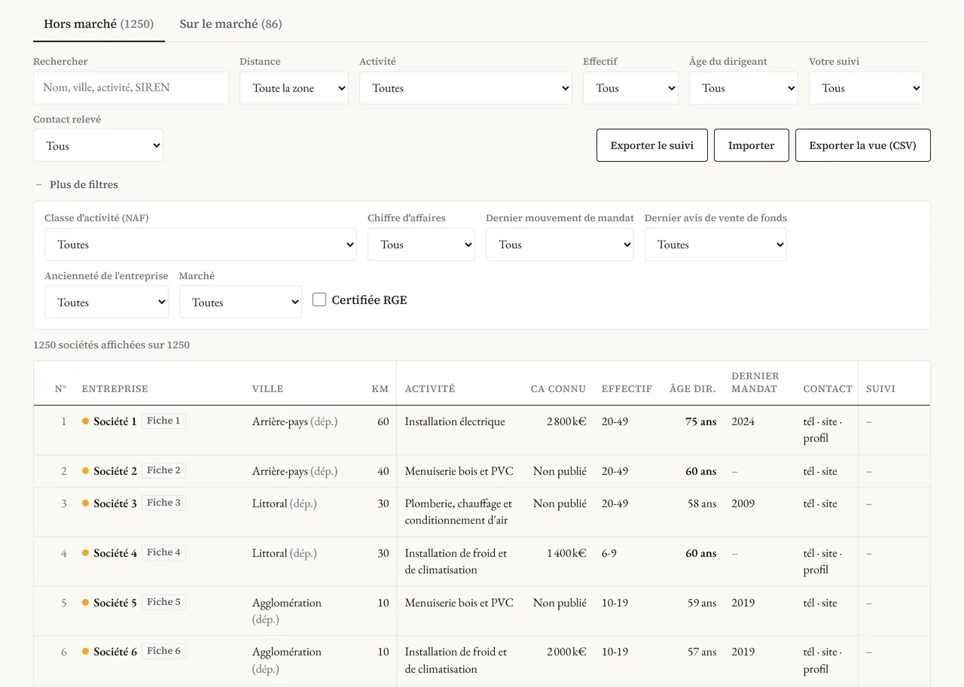Switch to the Hors marché tab
Viewport: 964px width, 687px height.
coord(99,24)
